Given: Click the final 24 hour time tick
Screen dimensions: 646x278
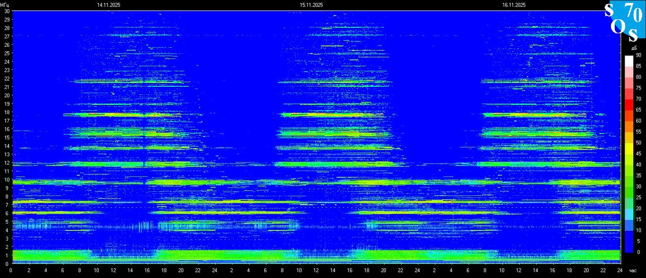Looking at the screenshot, I should (620, 270).
